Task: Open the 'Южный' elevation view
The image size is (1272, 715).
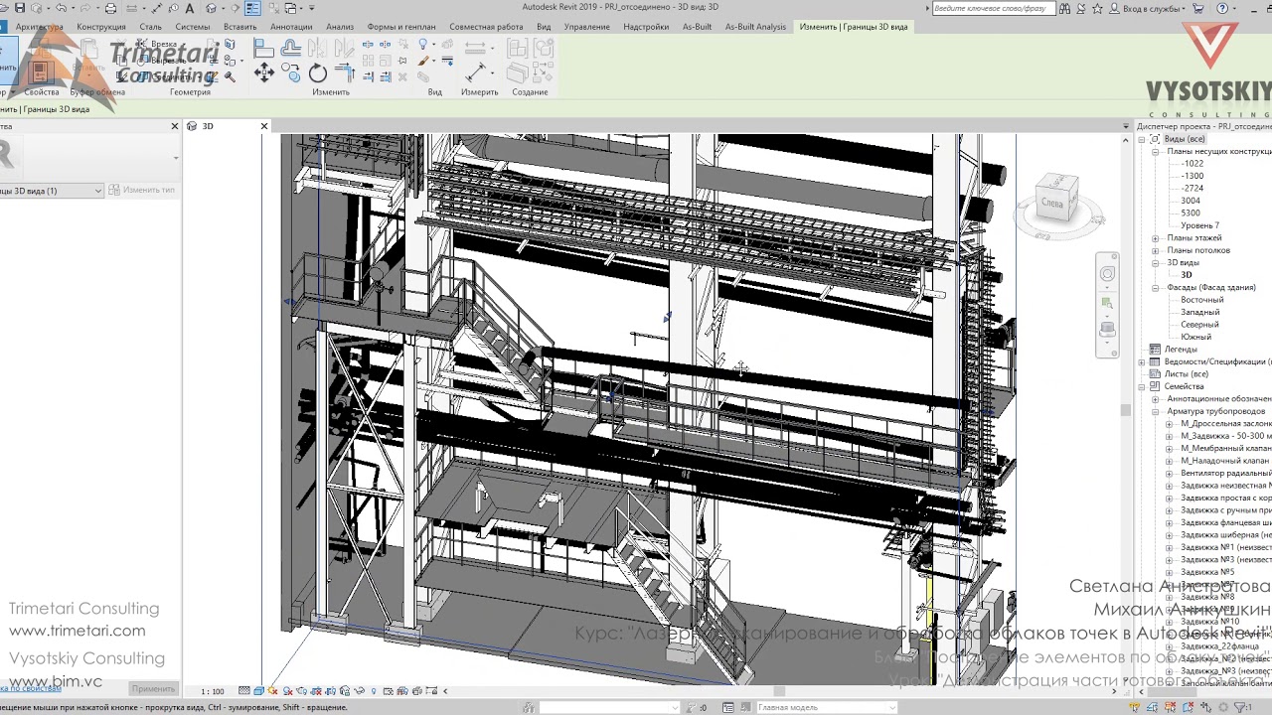Action: pyautogui.click(x=1195, y=338)
